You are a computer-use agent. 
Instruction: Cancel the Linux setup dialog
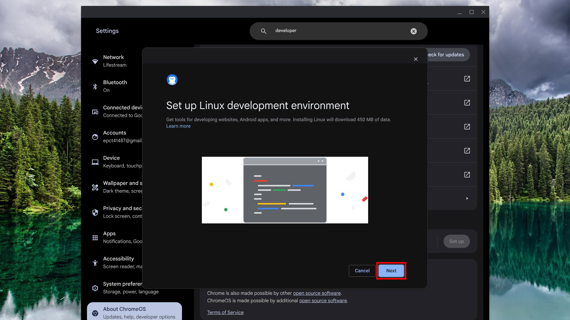362,271
